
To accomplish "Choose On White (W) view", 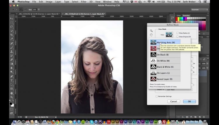I will click(x=165, y=61).
